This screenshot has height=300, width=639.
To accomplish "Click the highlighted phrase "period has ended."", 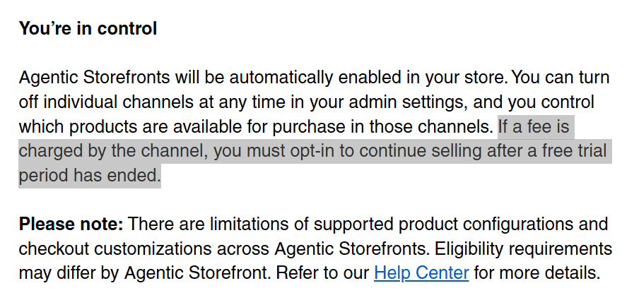I will pyautogui.click(x=90, y=176).
